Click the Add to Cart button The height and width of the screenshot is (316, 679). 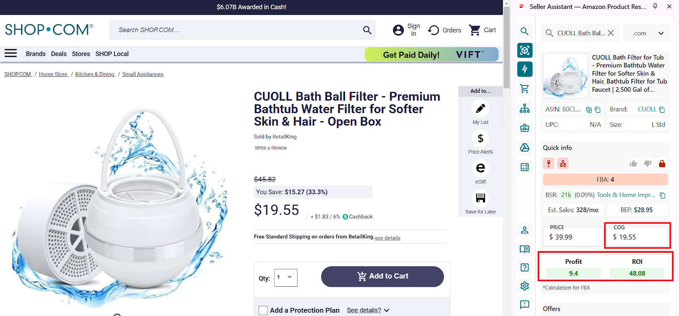[382, 276]
